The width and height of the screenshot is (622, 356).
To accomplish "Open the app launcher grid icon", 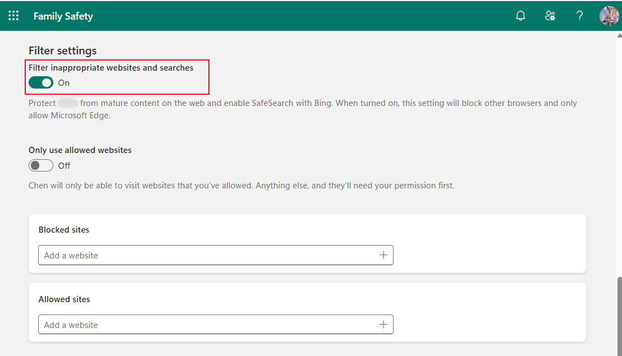I will click(13, 16).
